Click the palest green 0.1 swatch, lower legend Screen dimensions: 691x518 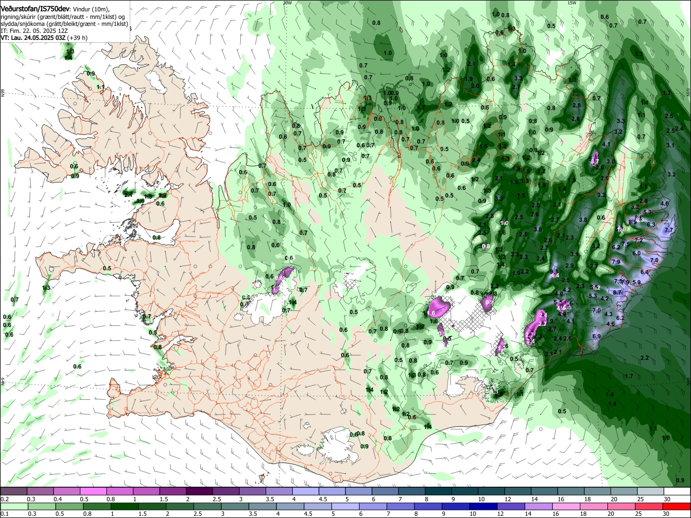14,506
